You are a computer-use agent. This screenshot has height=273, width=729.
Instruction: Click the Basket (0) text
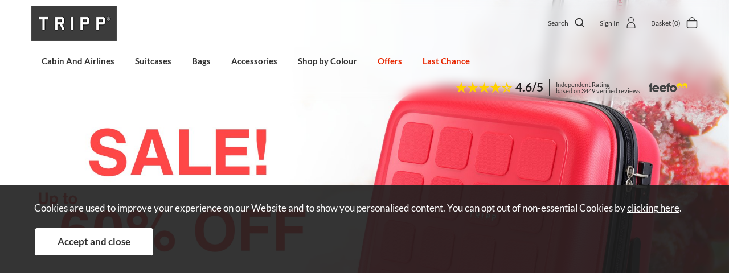click(x=666, y=23)
